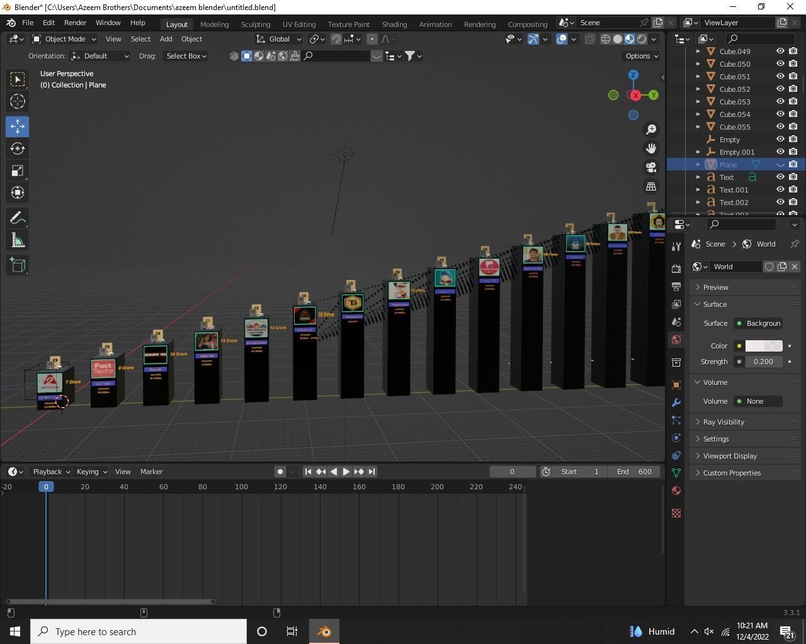Click the Y axis gizmo handle
This screenshot has width=806, height=644.
click(x=654, y=95)
